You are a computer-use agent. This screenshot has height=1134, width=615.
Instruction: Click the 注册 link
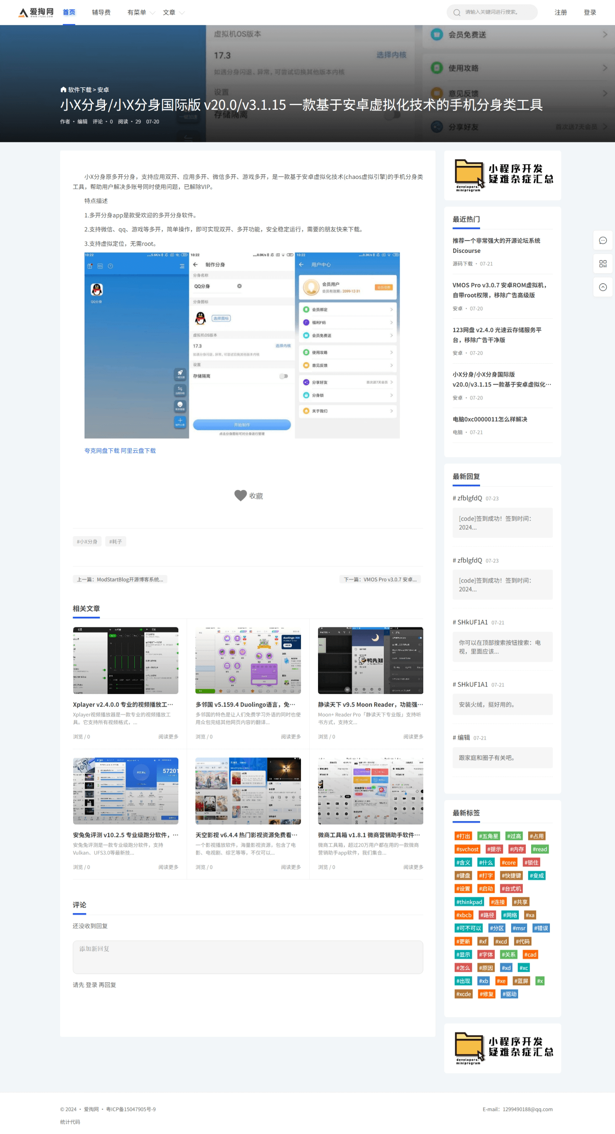tap(560, 12)
